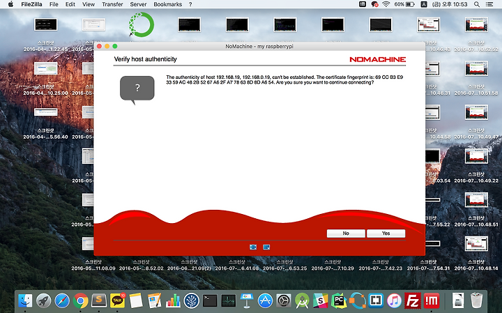
Task: Open the Bookmarks menu
Action: coord(168,4)
